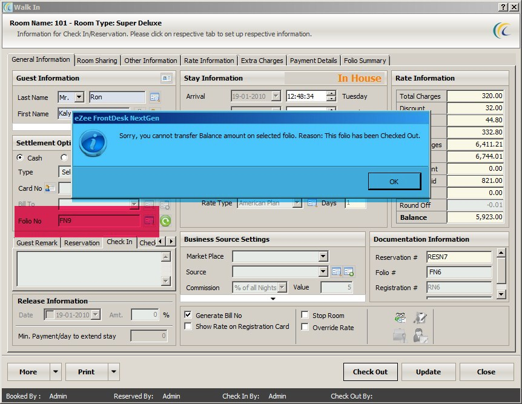This screenshot has width=522, height=404.
Task: Click the Update button
Action: coord(429,372)
